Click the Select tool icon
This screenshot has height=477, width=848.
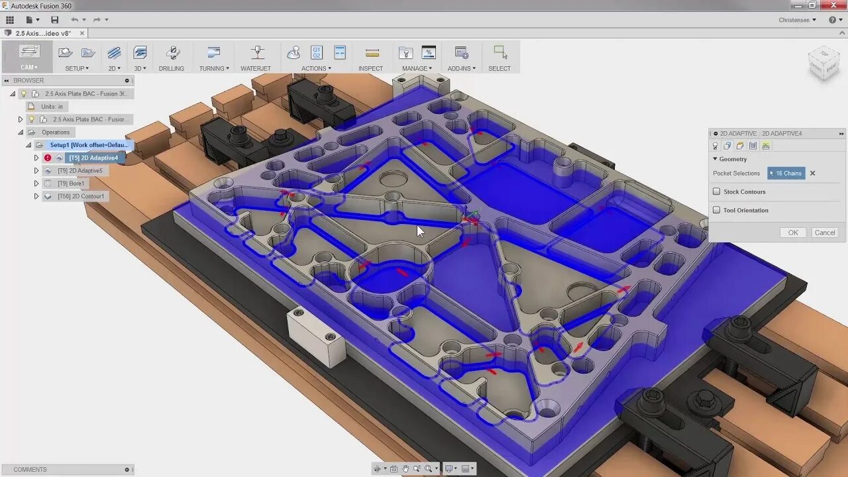coord(500,53)
